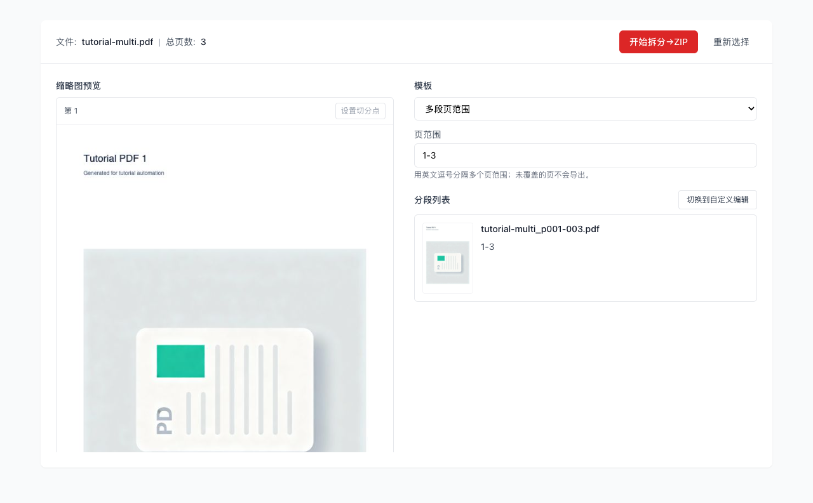
Task: Click the 第 1 page label
Action: [x=71, y=110]
